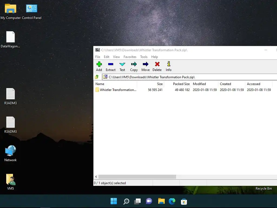Open the VM5 user folder icon

click(11, 182)
